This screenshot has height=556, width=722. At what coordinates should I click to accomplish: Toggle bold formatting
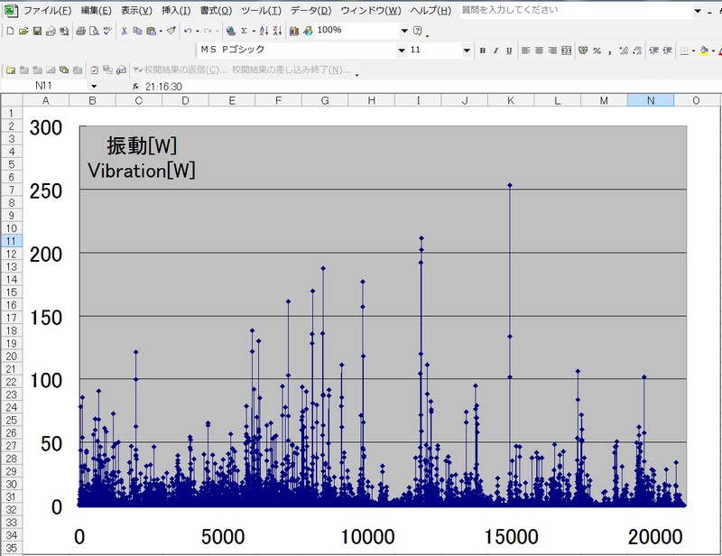point(482,51)
